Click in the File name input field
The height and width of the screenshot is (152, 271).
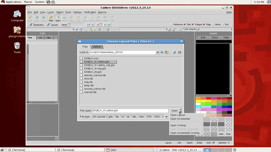pyautogui.click(x=130, y=111)
